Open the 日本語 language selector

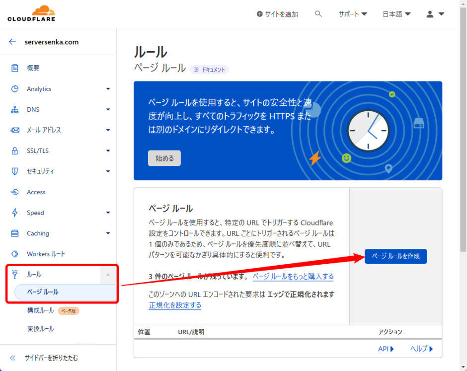click(x=396, y=14)
